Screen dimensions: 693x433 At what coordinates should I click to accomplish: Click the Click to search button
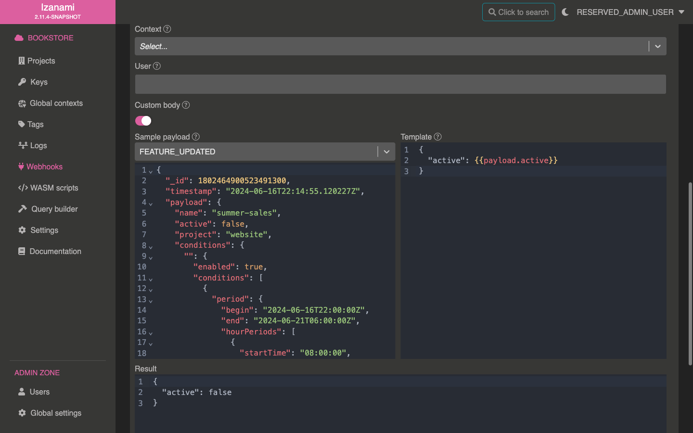point(518,12)
